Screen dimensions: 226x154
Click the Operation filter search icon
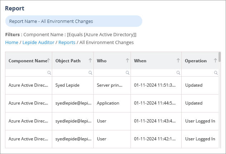216,73
